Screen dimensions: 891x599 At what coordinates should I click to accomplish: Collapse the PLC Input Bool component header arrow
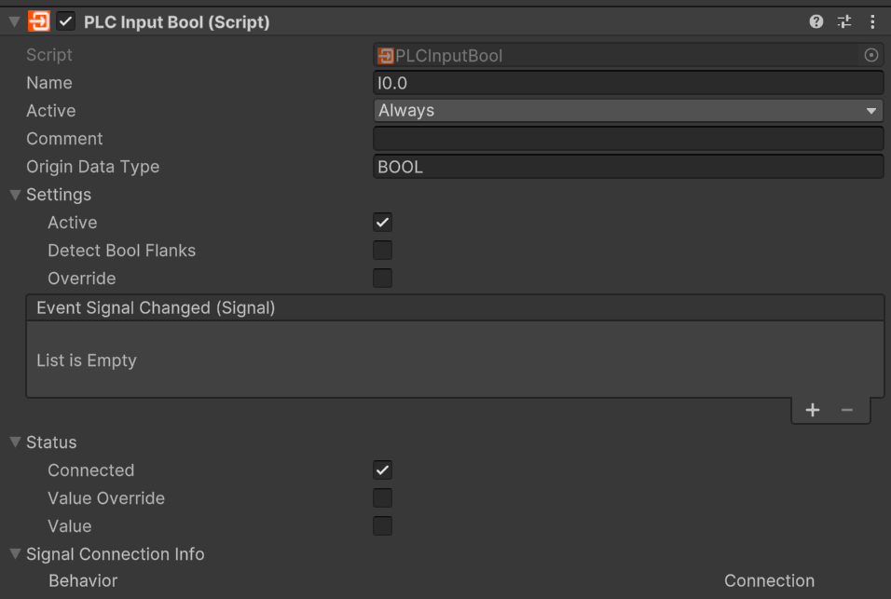point(15,22)
